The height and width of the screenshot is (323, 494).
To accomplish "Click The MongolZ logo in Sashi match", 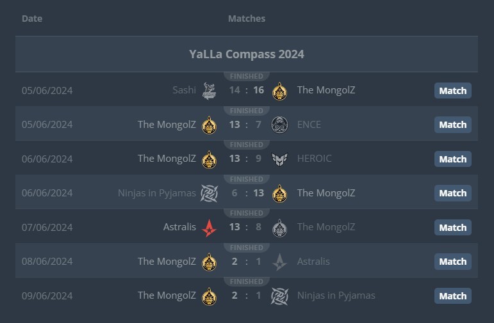I will (279, 91).
